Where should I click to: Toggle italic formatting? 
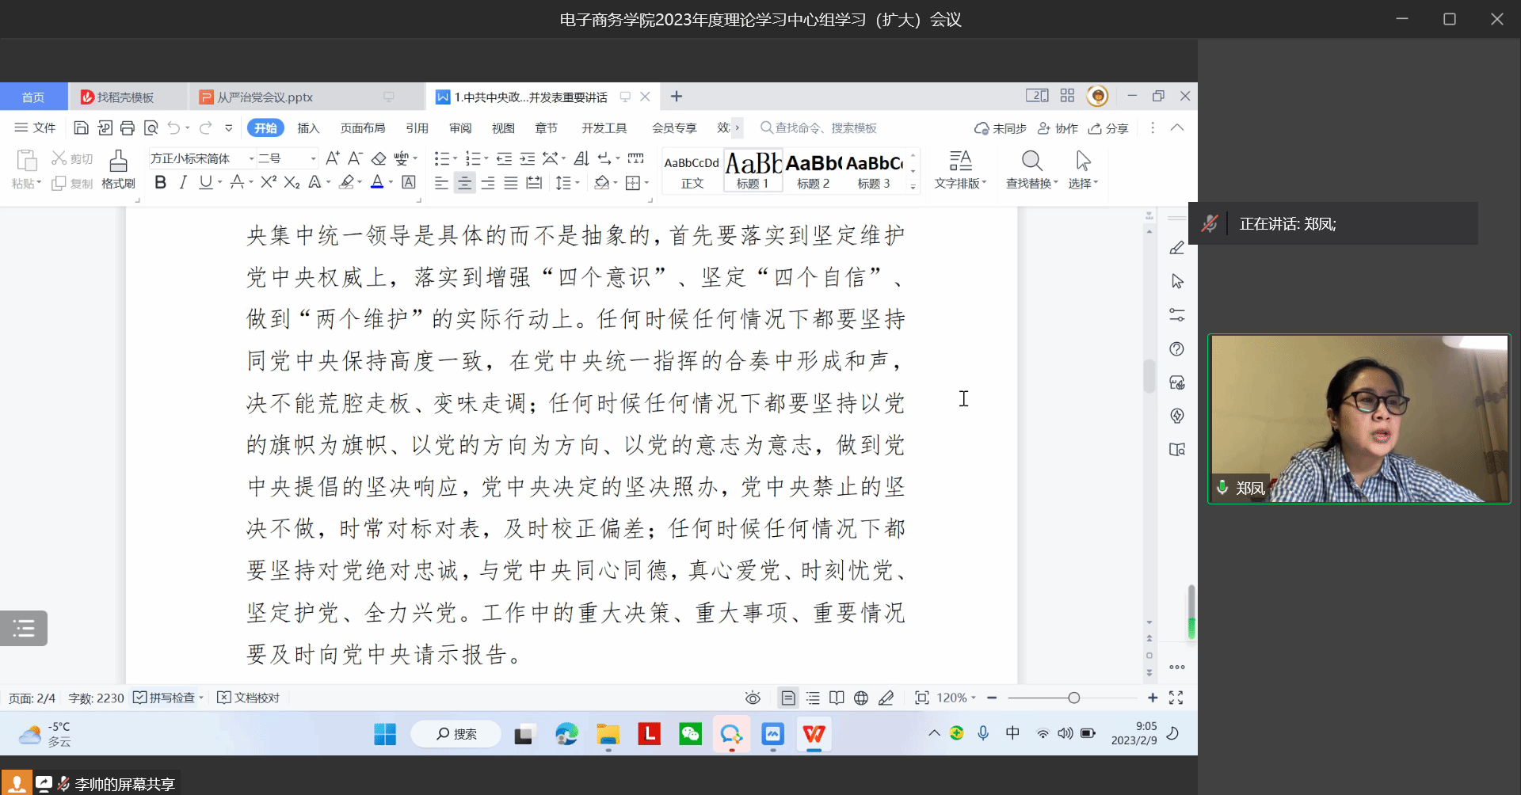point(183,183)
